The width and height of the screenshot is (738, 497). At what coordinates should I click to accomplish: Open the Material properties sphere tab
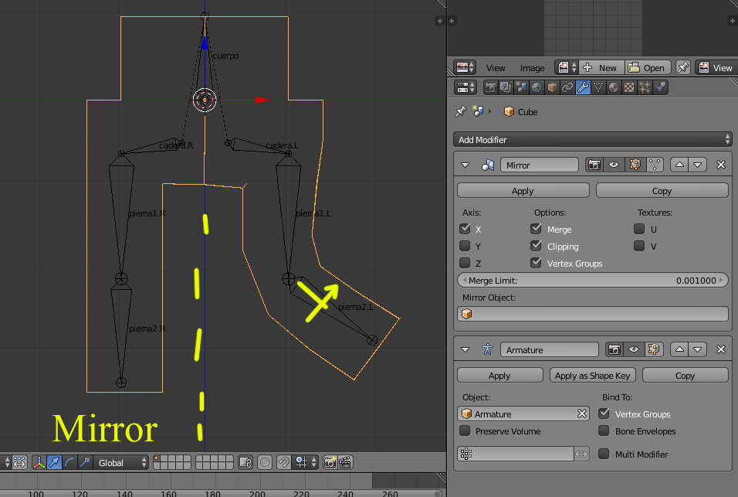point(614,88)
